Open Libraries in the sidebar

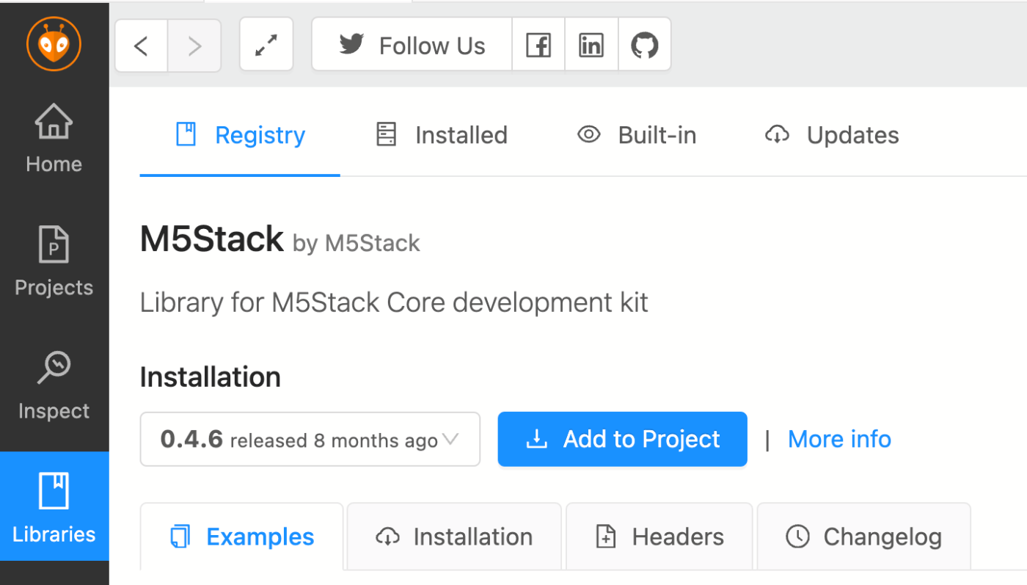click(x=54, y=506)
